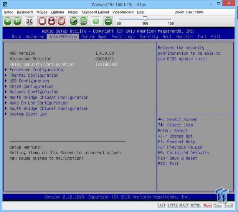Toggle the Caps lock indicator
Viewport: 238px width, 212px height.
pyautogui.click(x=218, y=205)
